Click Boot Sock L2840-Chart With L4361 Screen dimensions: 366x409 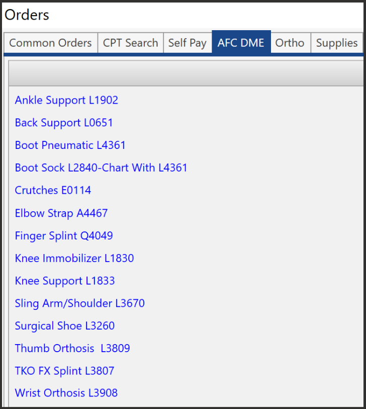pos(101,168)
